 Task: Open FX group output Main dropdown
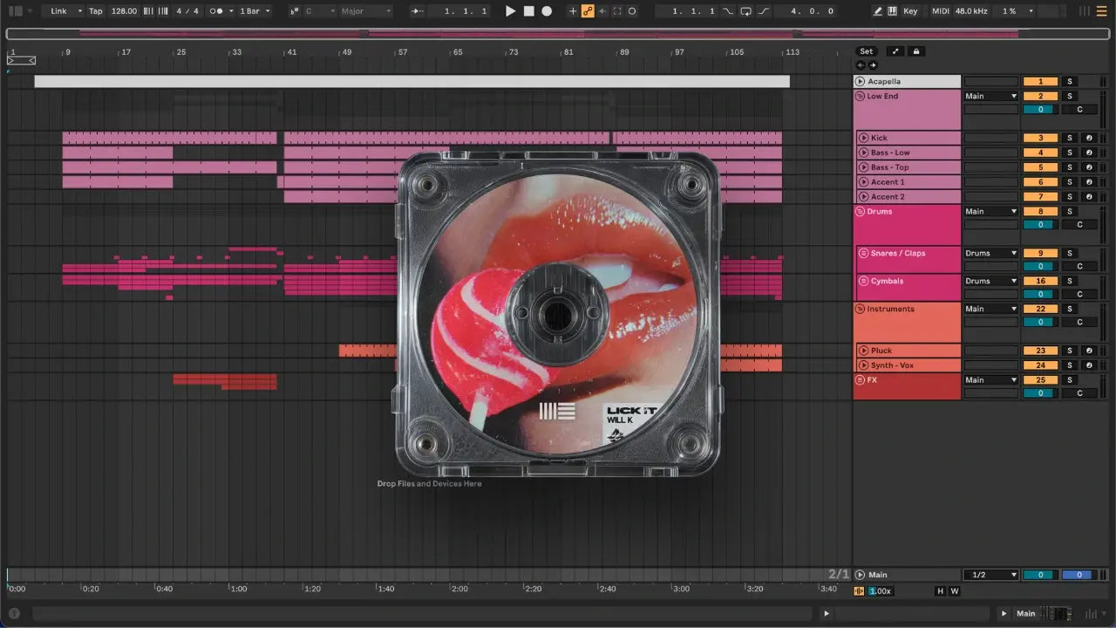[991, 380]
